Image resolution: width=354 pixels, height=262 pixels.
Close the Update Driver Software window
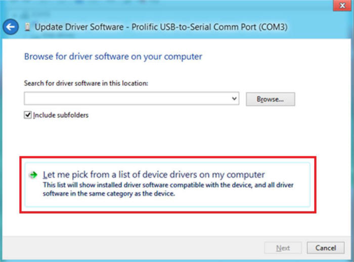342,6
